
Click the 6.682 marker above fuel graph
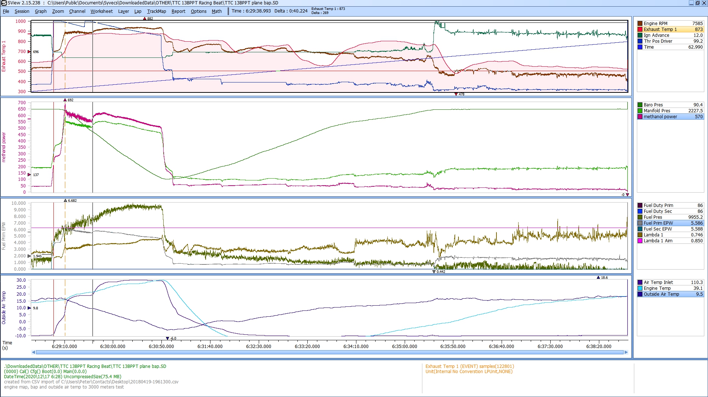[65, 201]
